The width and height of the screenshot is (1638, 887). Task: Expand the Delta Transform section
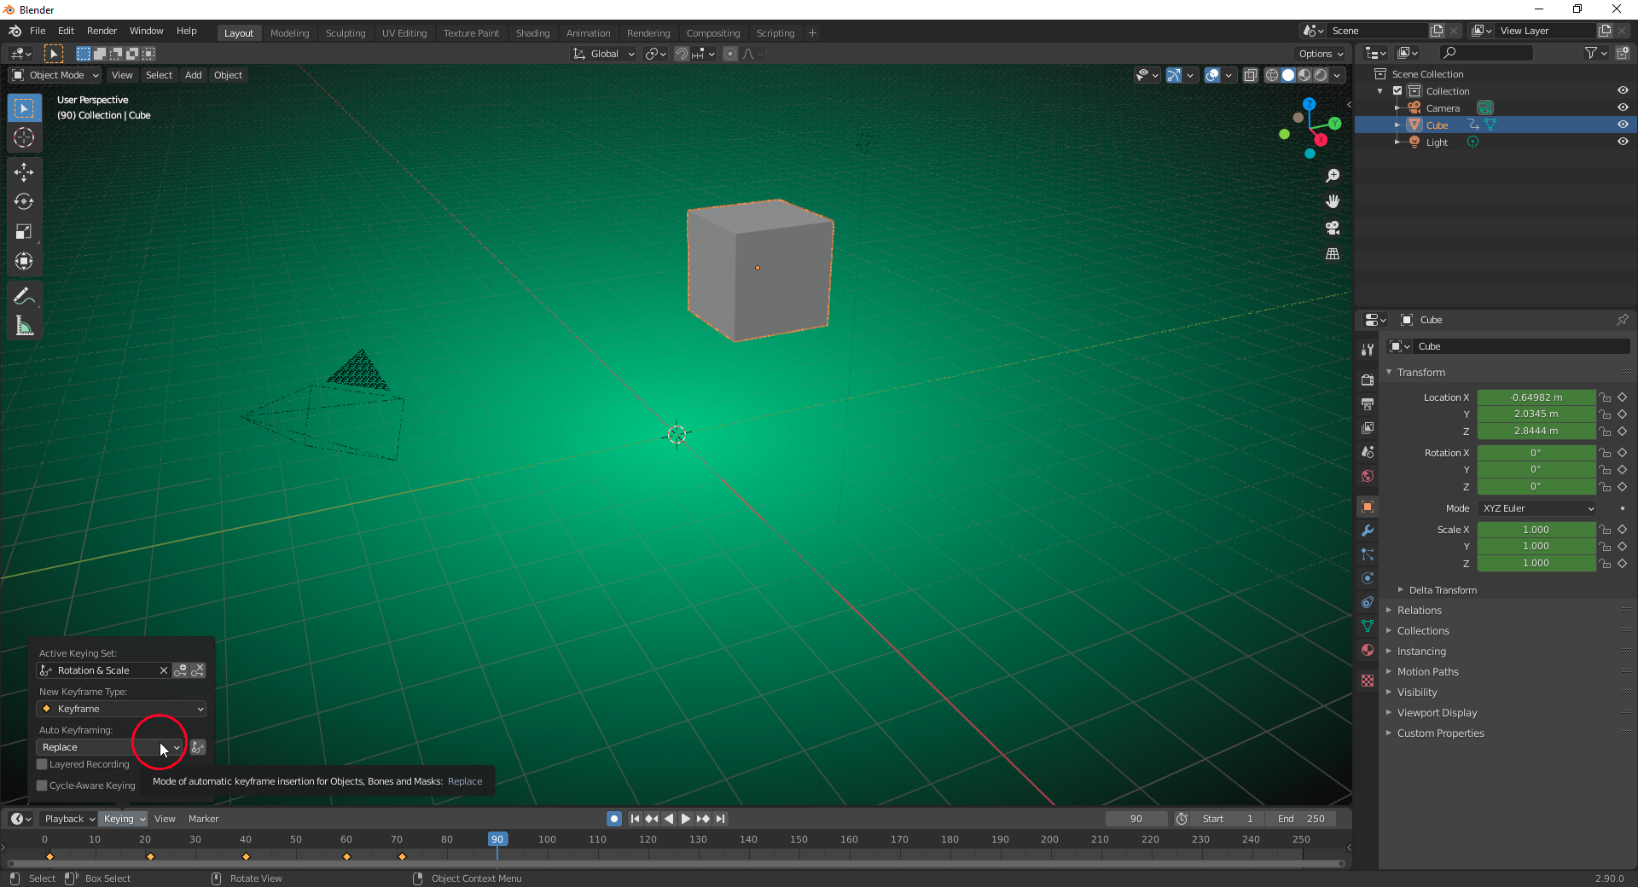1443,590
